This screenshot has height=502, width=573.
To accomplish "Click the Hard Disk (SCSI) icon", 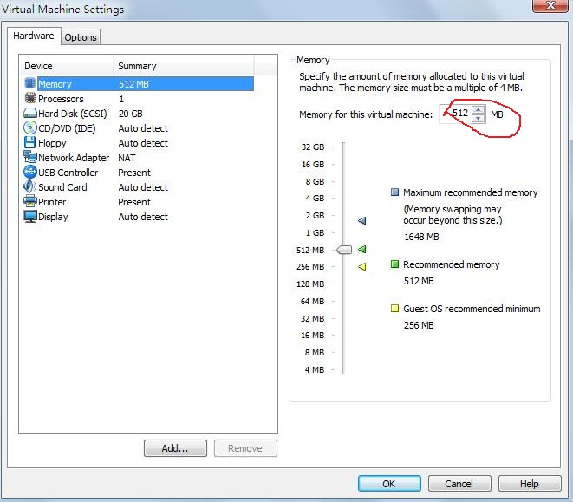I will [30, 113].
